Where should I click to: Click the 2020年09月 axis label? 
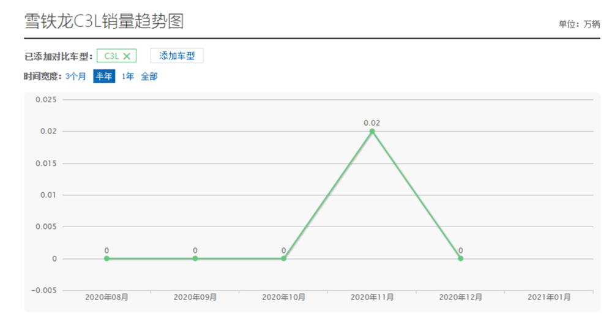point(195,298)
